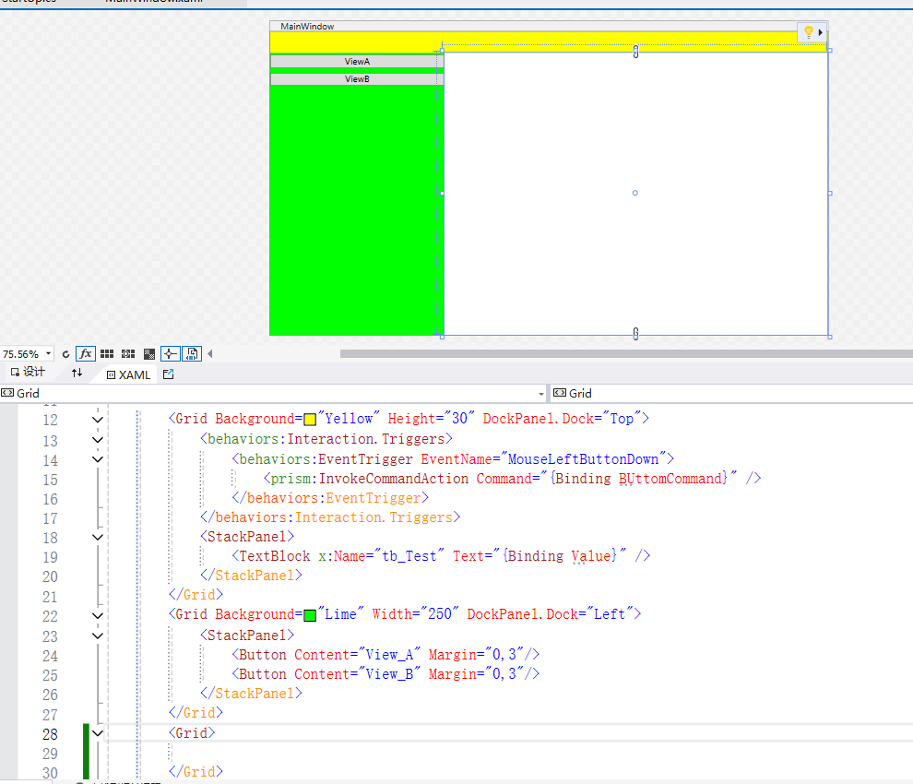
Task: Click the ViewA button in the design preview
Action: point(357,61)
